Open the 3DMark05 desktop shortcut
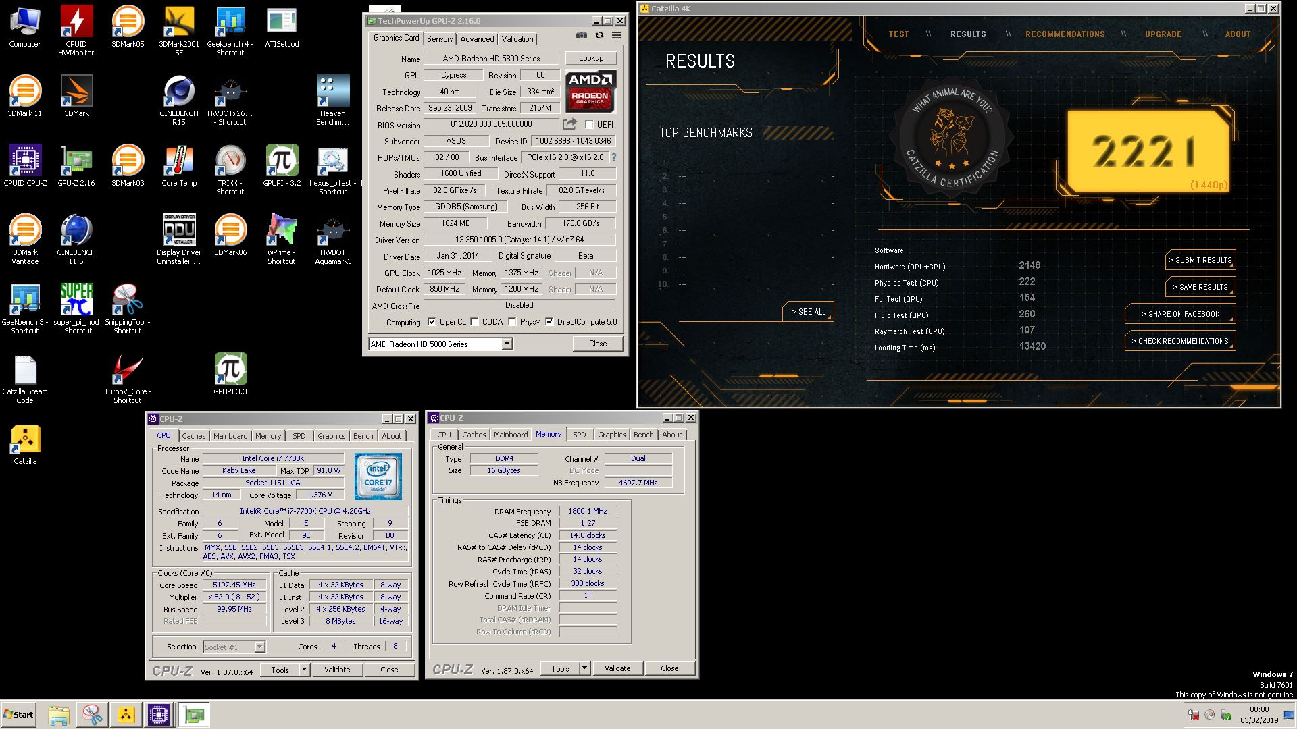Screen dimensions: 1297x729 [x=128, y=26]
